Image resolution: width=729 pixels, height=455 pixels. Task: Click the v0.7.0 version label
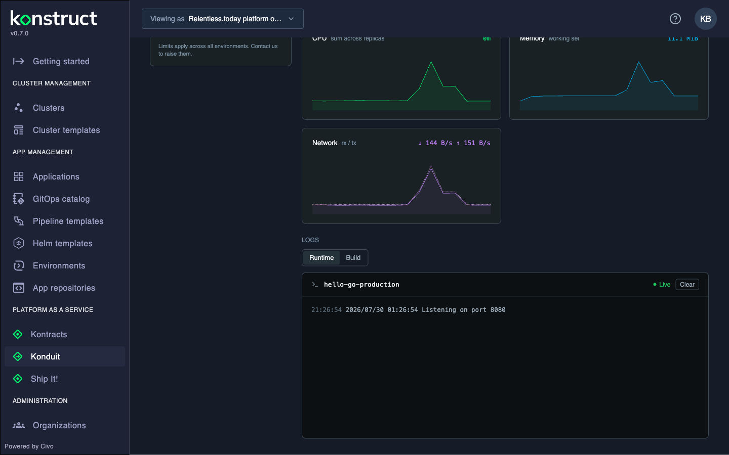tap(20, 33)
